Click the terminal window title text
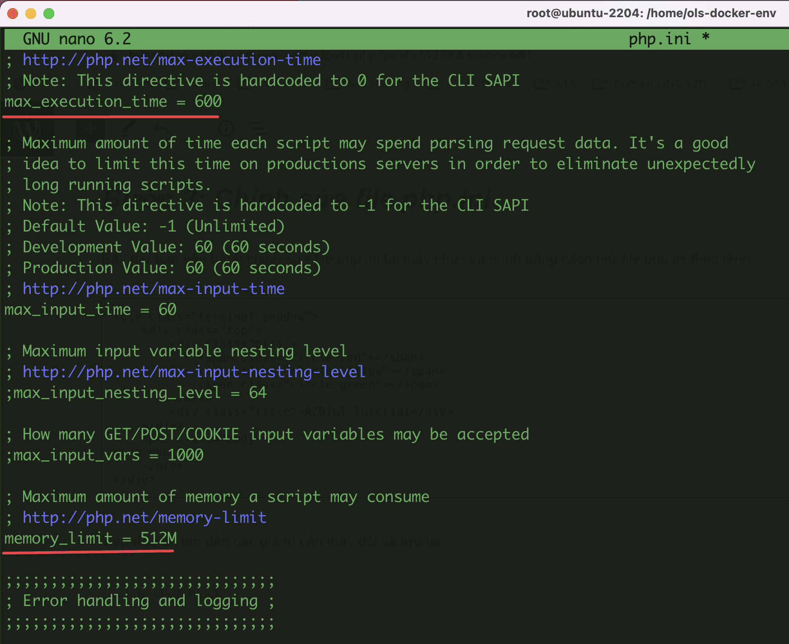The image size is (789, 644). [651, 13]
